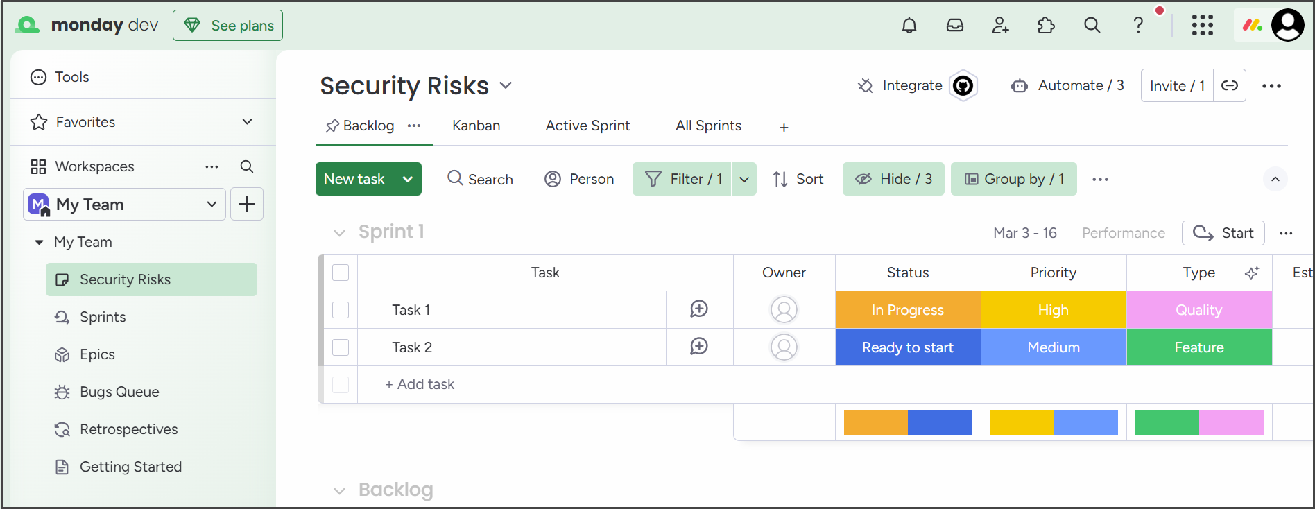Click the See plans button
Viewport: 1315px width, 509px height.
(x=227, y=26)
